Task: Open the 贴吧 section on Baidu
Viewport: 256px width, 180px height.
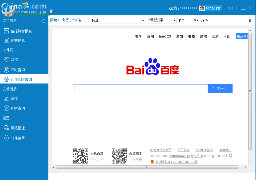Action: pos(203,36)
